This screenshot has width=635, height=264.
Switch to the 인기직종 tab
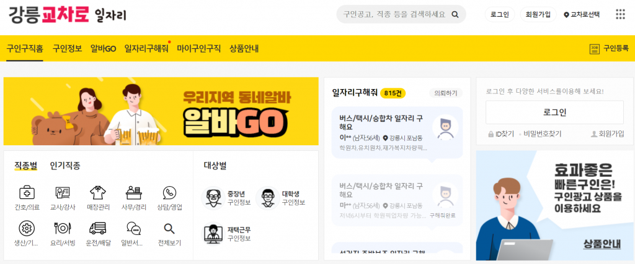[x=65, y=166]
